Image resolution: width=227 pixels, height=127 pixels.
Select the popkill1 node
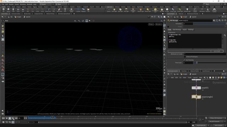pos(196,88)
